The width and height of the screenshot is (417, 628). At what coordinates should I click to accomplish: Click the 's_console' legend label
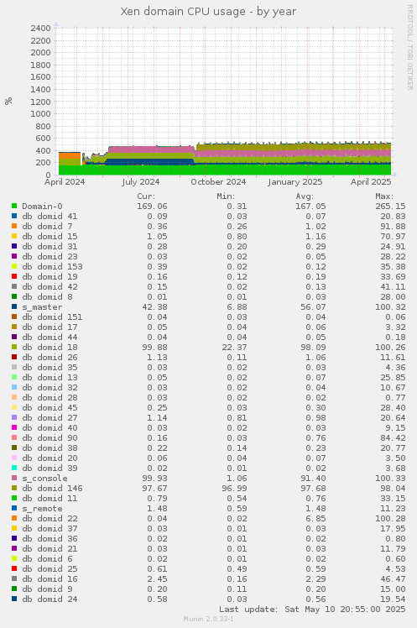(44, 479)
